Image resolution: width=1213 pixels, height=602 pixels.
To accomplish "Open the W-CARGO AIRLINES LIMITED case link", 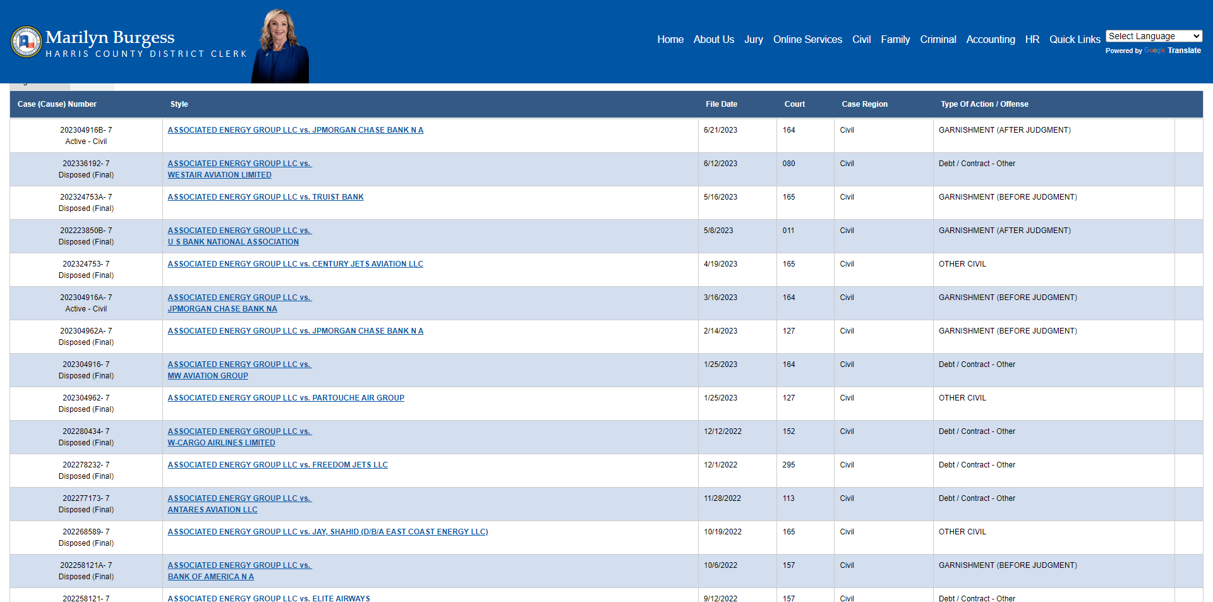I will tap(240, 437).
